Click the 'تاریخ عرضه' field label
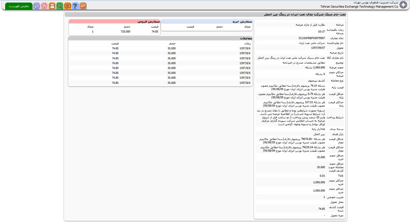410x222 pixels. click(x=337, y=52)
